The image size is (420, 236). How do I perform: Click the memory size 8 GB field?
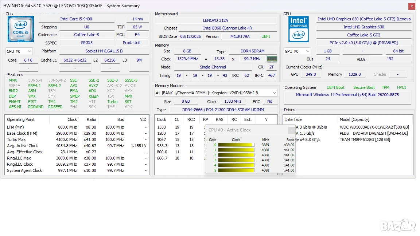[187, 51]
